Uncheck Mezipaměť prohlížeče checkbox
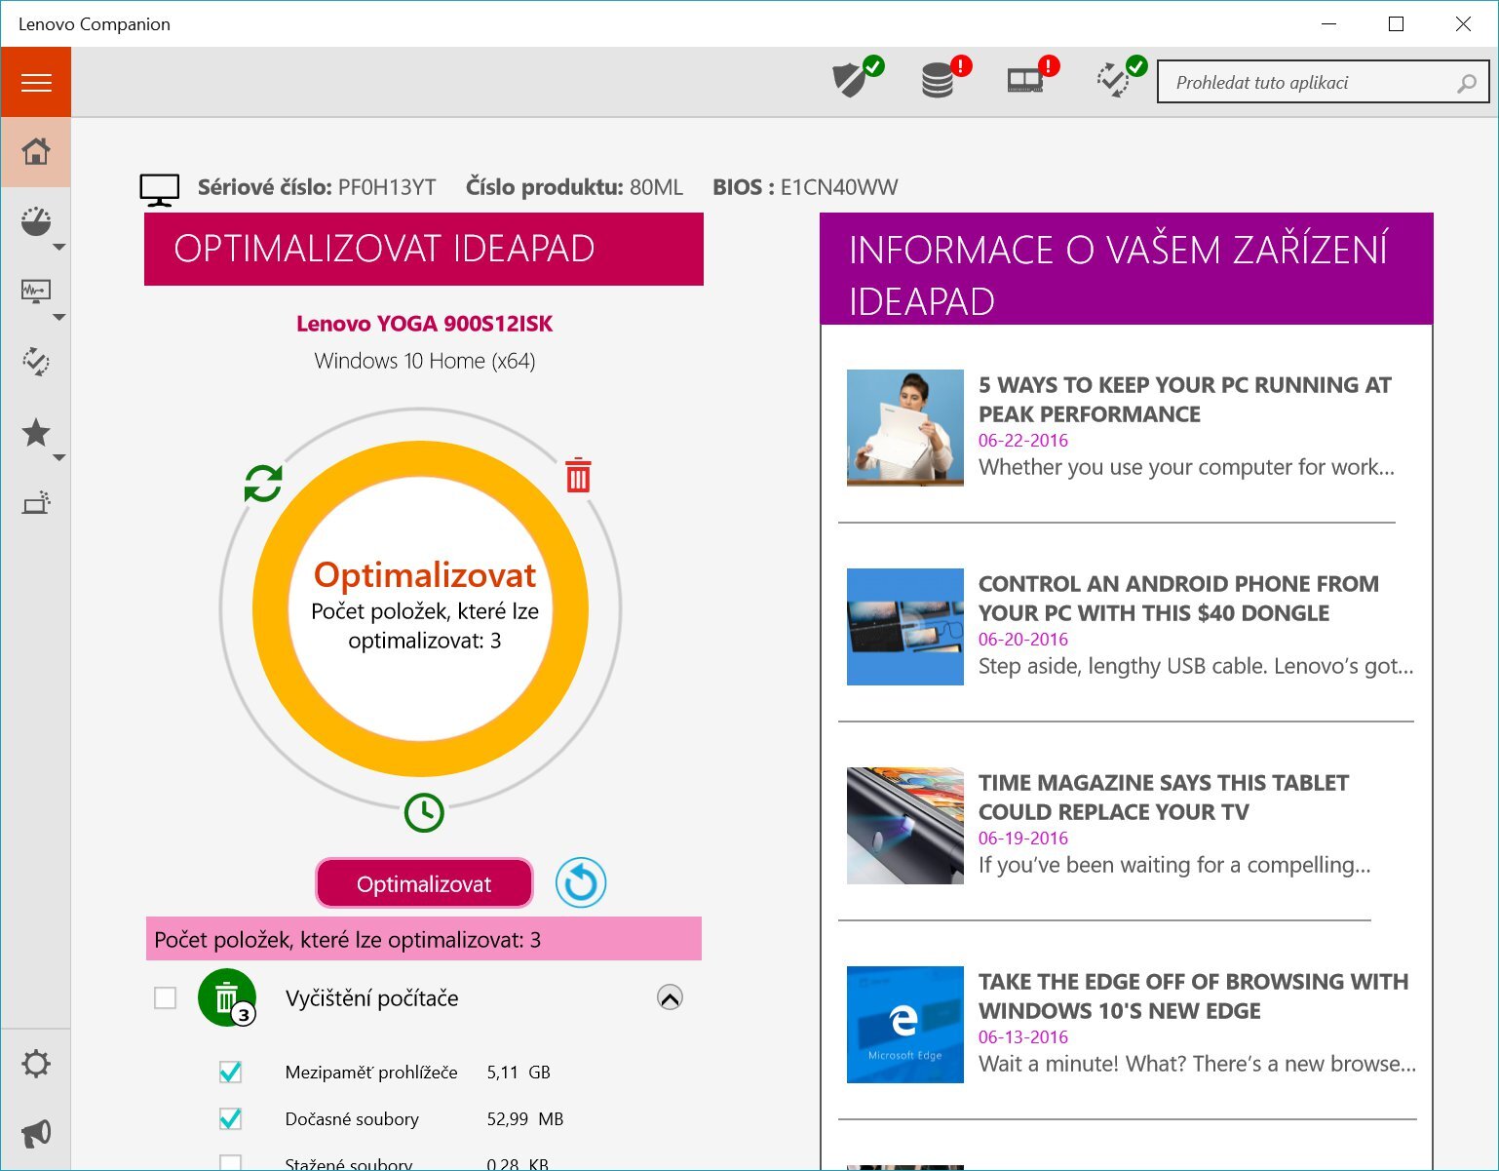The width and height of the screenshot is (1499, 1171). [231, 1073]
